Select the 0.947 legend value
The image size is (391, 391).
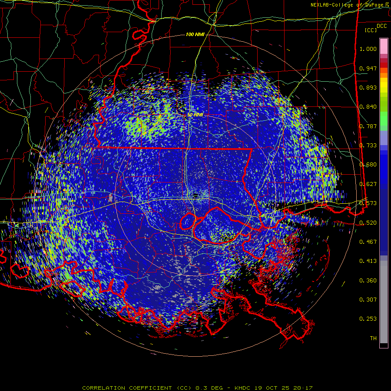[x=368, y=68]
